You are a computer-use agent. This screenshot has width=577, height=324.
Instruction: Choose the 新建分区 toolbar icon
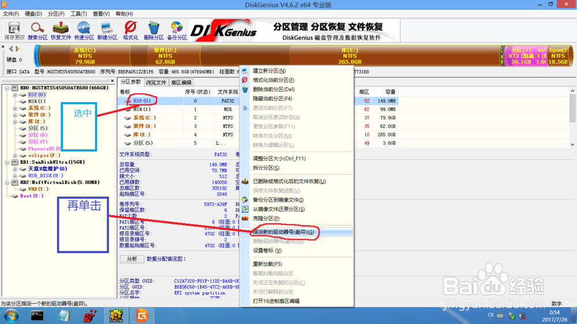pos(107,31)
